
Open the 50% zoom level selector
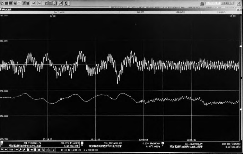[x=11, y=149]
